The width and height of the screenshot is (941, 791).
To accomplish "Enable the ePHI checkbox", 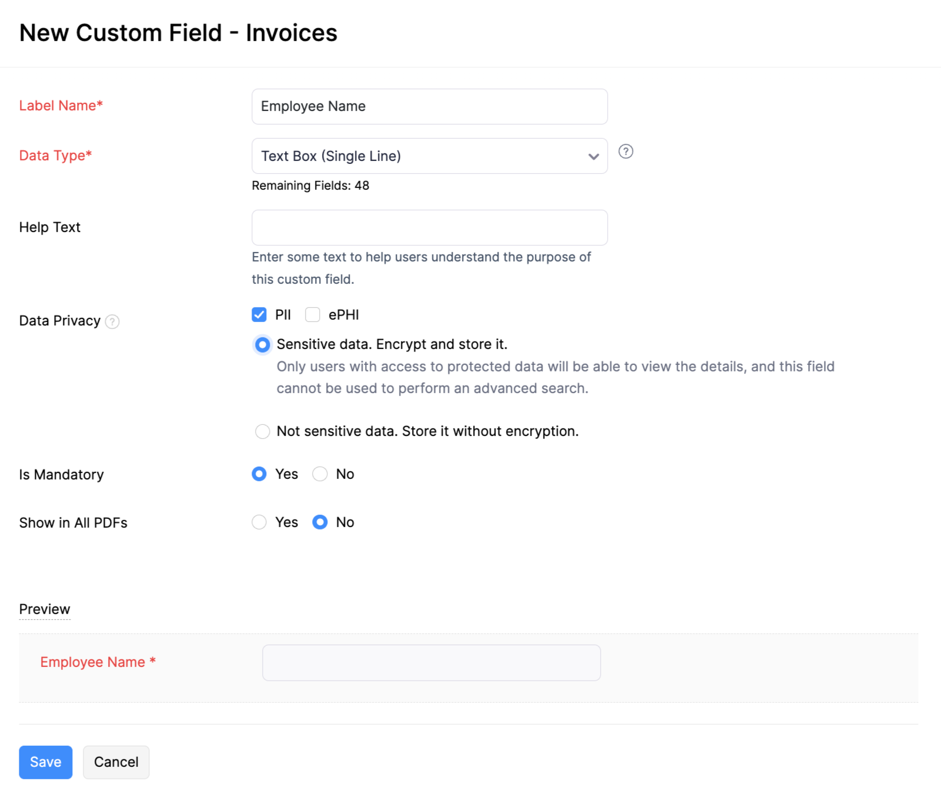I will (312, 314).
